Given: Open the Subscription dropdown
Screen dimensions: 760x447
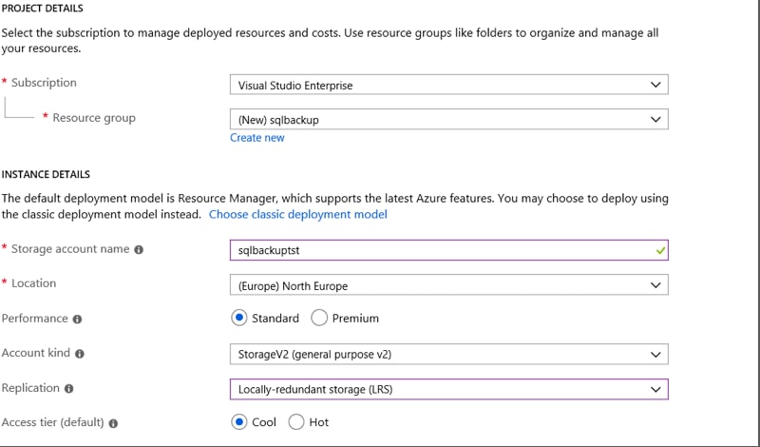Looking at the screenshot, I should point(448,85).
